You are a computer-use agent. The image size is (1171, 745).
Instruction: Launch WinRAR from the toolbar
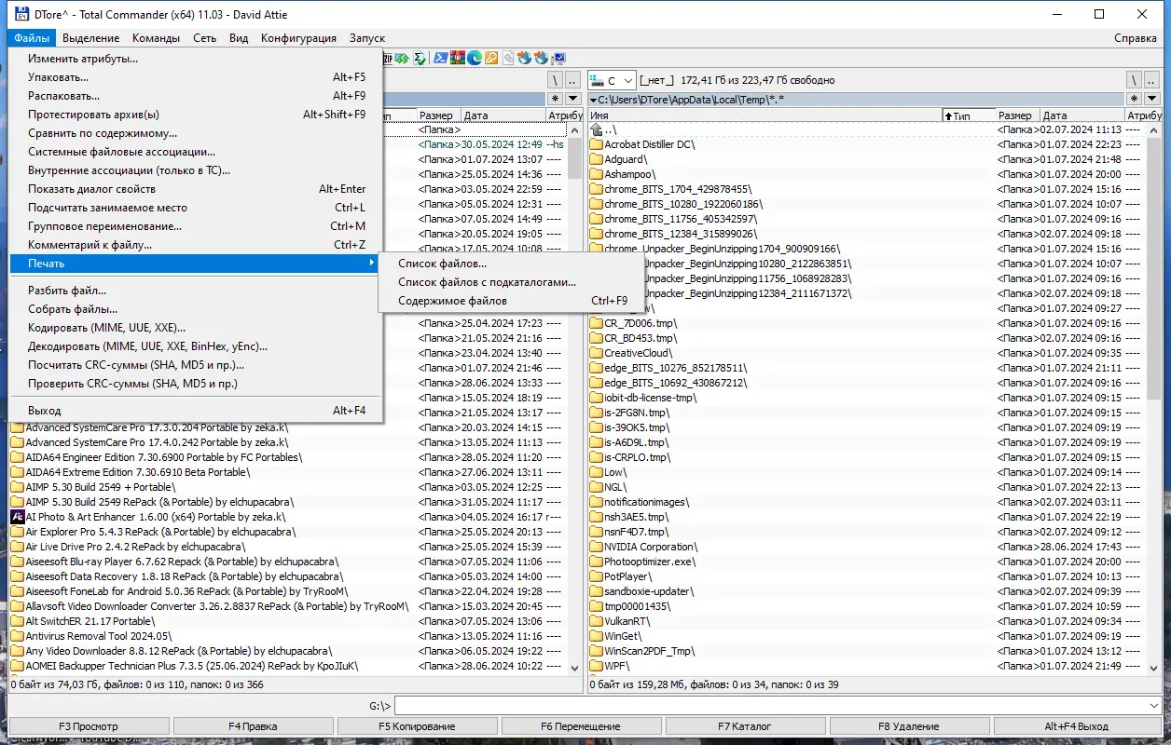[458, 58]
